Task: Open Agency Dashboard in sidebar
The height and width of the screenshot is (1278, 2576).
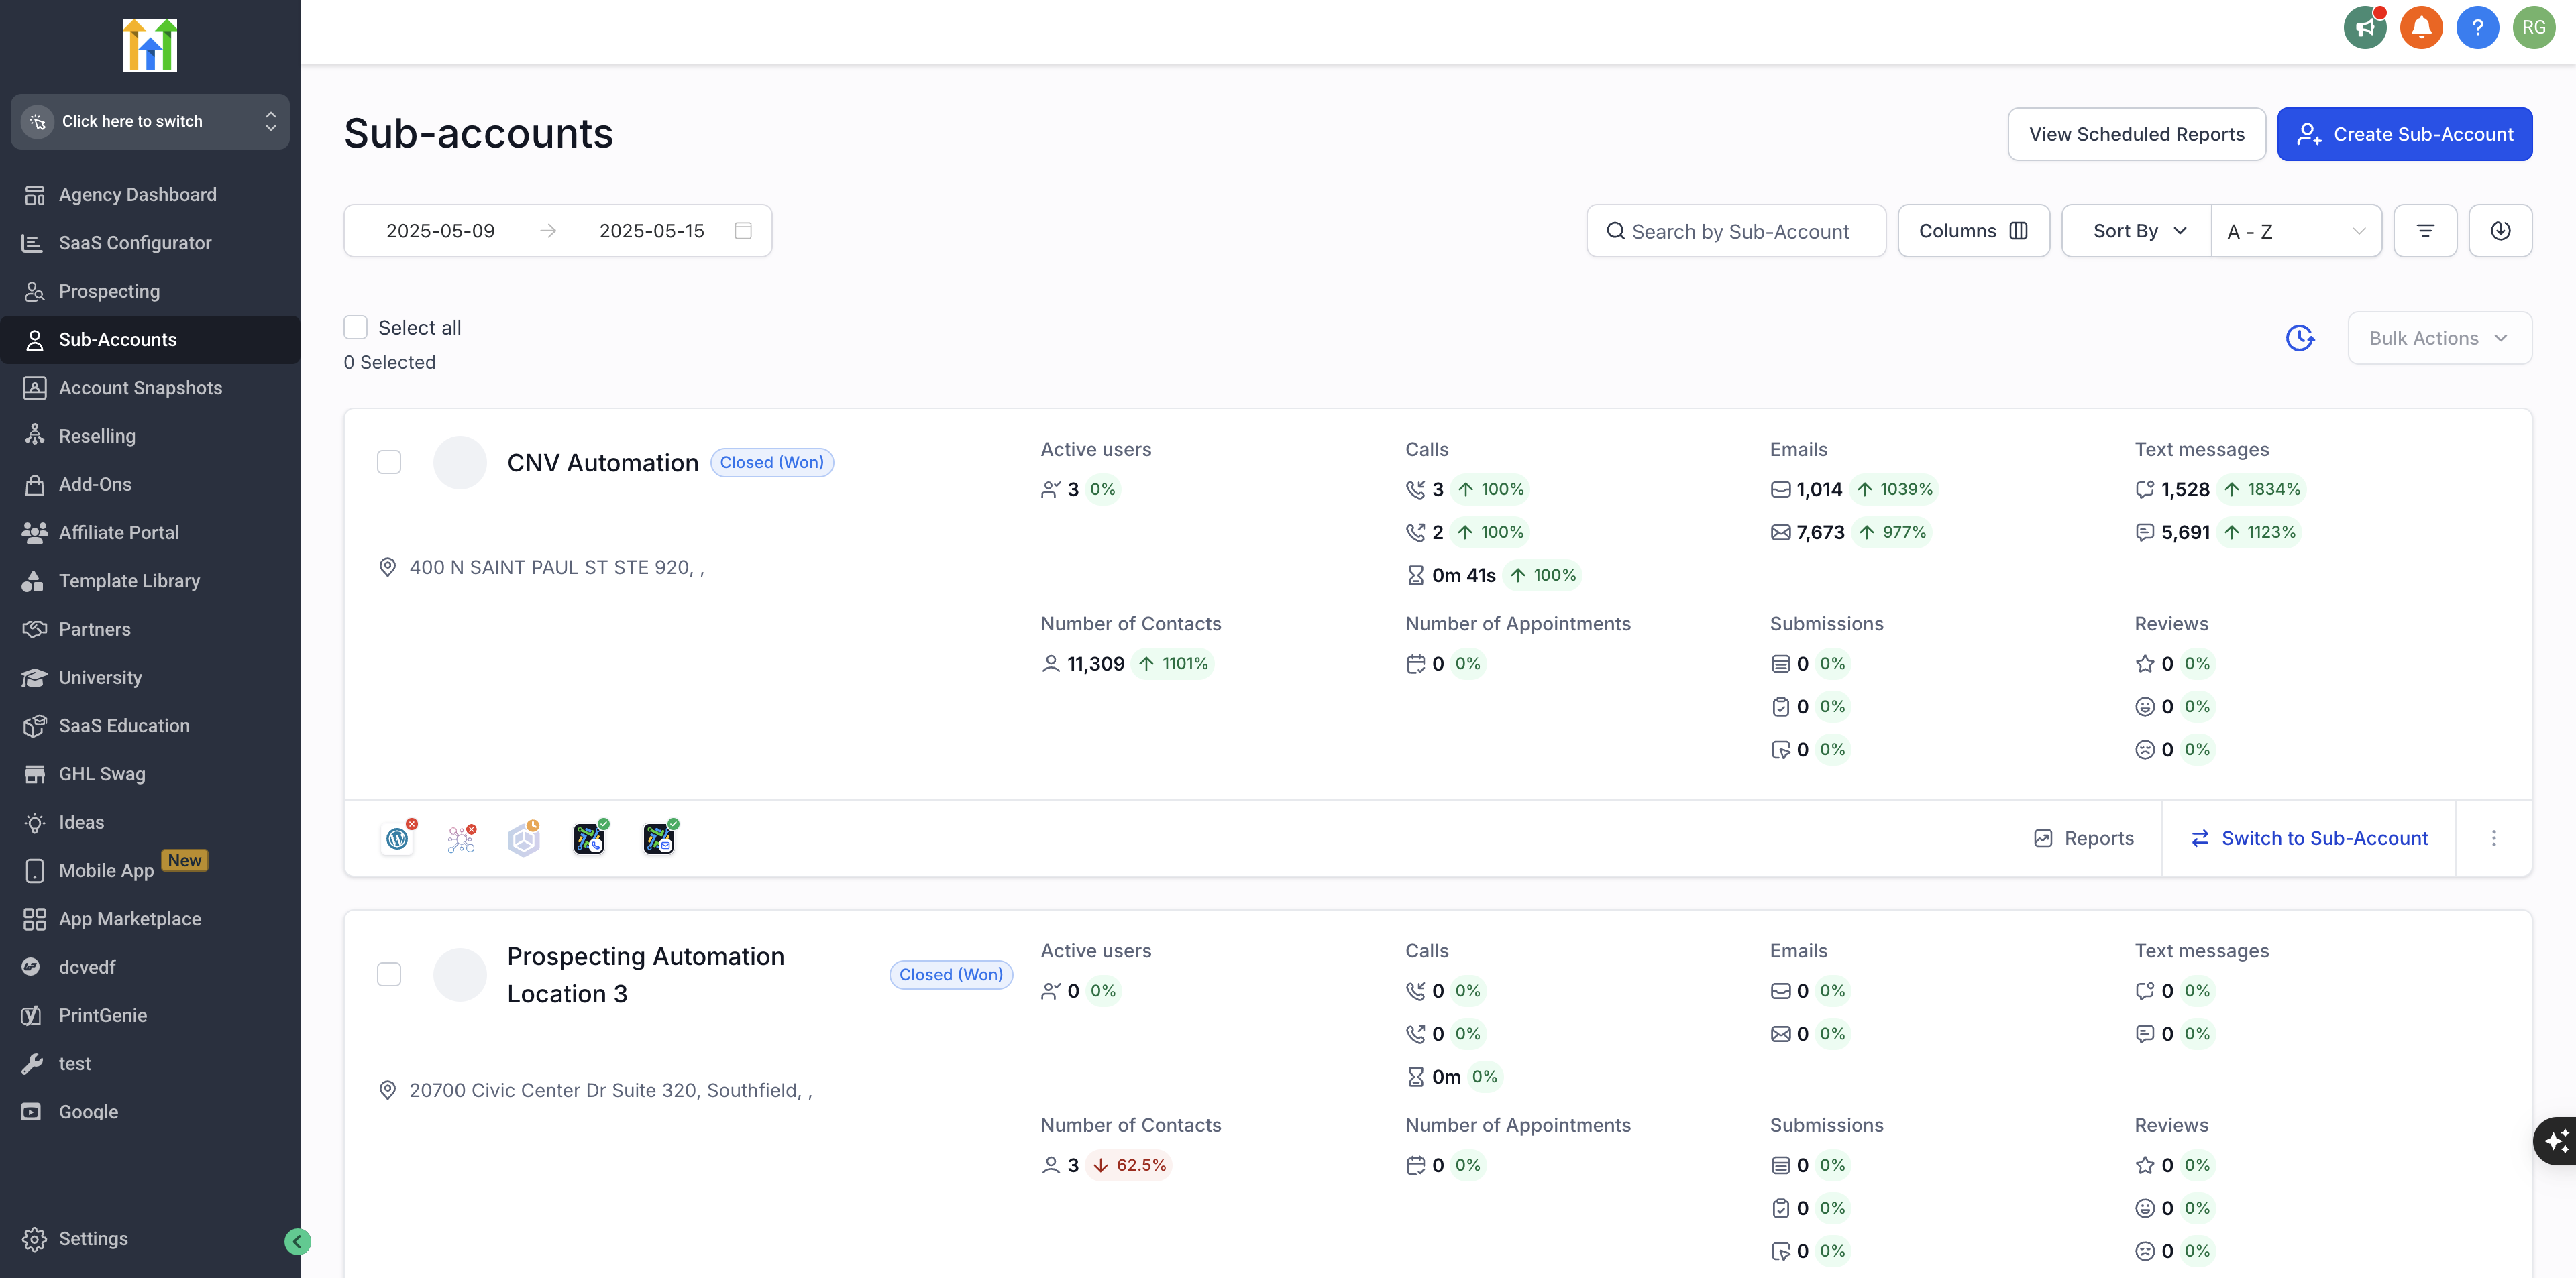Action: pos(137,195)
